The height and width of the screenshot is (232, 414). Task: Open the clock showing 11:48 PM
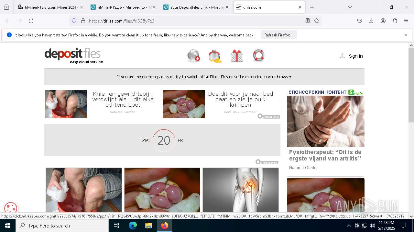click(387, 226)
